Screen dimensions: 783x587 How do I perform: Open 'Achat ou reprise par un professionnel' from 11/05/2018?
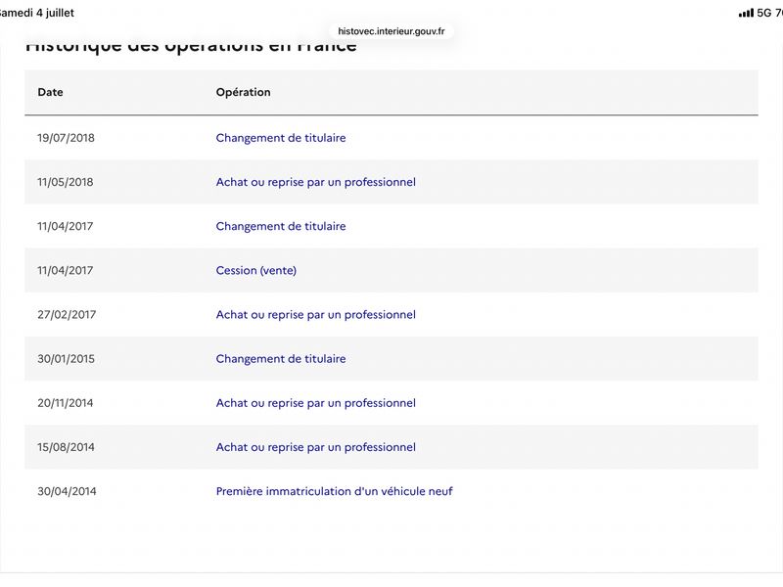point(315,182)
